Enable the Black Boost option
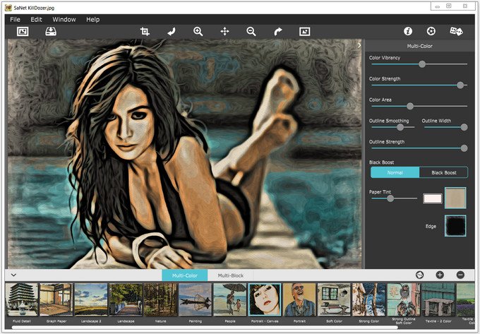 point(443,173)
